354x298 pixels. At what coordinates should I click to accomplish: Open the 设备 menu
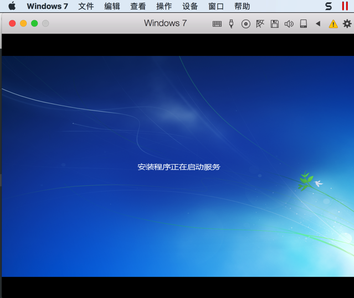(x=190, y=6)
